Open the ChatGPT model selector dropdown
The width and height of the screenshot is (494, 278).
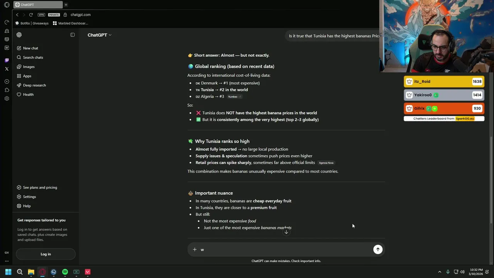pyautogui.click(x=99, y=35)
